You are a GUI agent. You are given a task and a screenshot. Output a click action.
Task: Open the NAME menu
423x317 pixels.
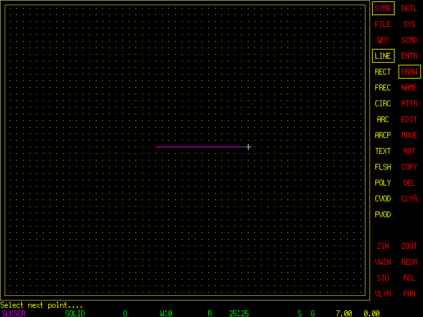pyautogui.click(x=409, y=88)
